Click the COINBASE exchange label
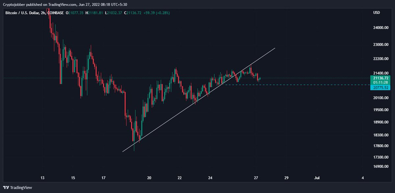The width and height of the screenshot is (395, 193). click(x=56, y=13)
